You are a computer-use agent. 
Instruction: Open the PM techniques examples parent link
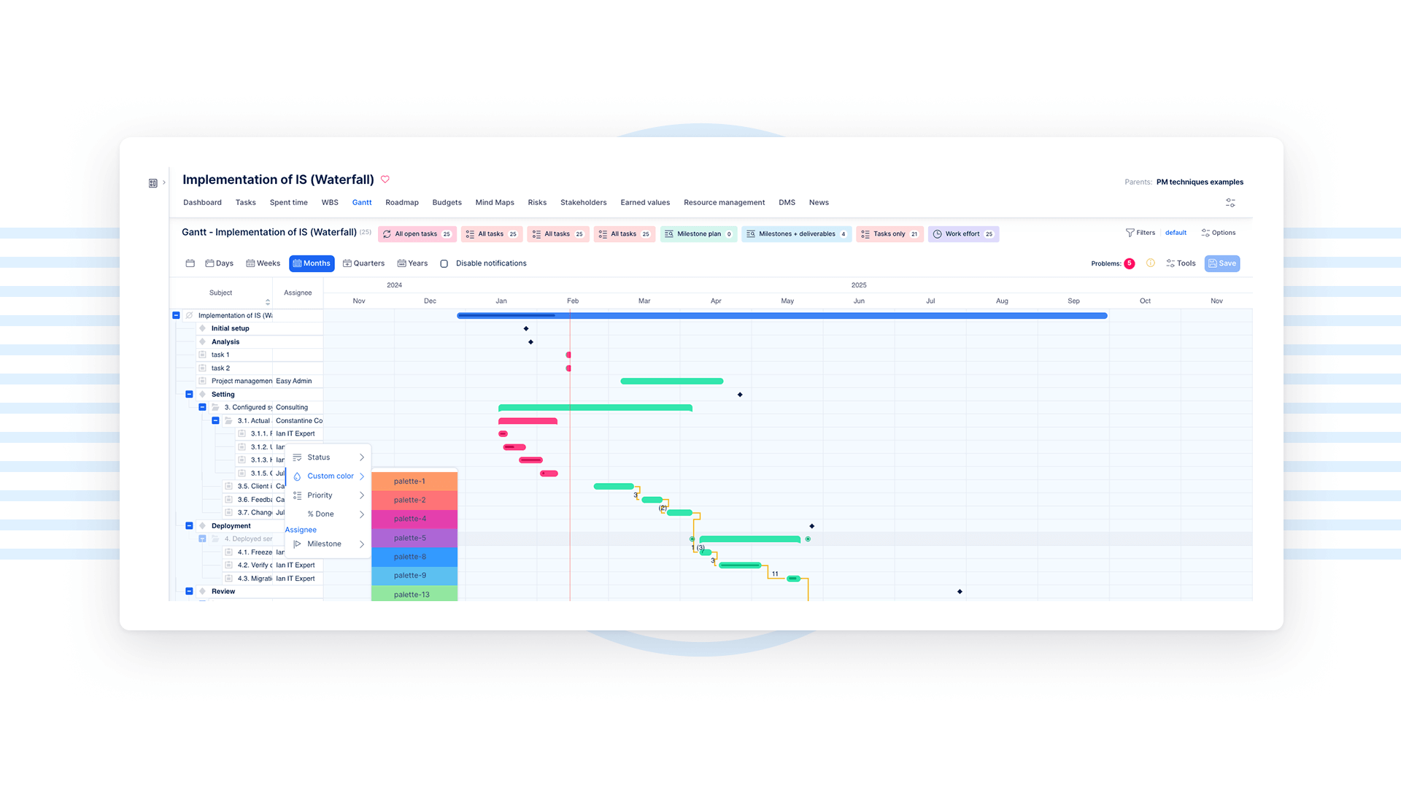(1200, 182)
